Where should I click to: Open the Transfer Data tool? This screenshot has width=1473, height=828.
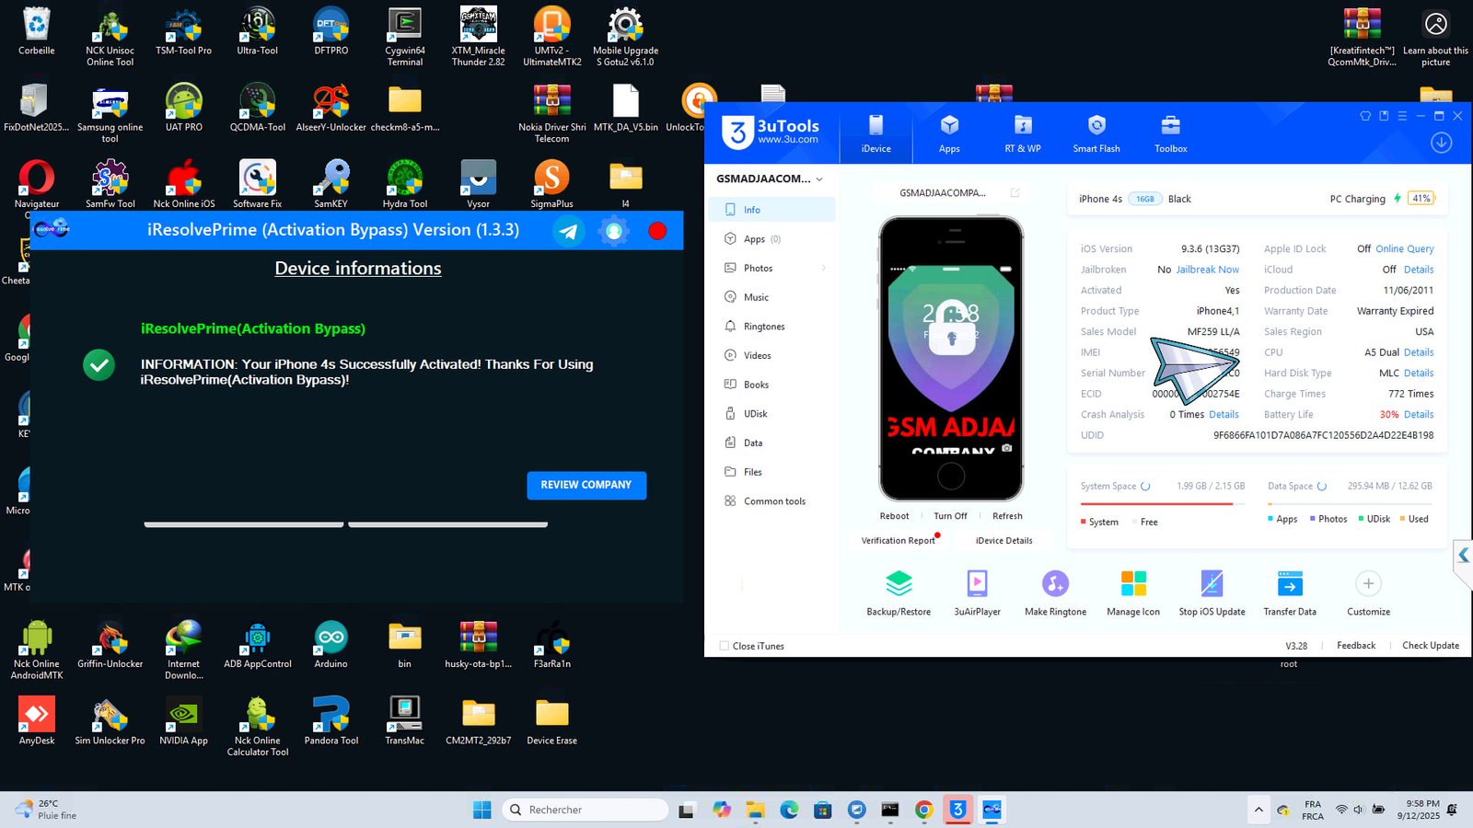pyautogui.click(x=1289, y=584)
